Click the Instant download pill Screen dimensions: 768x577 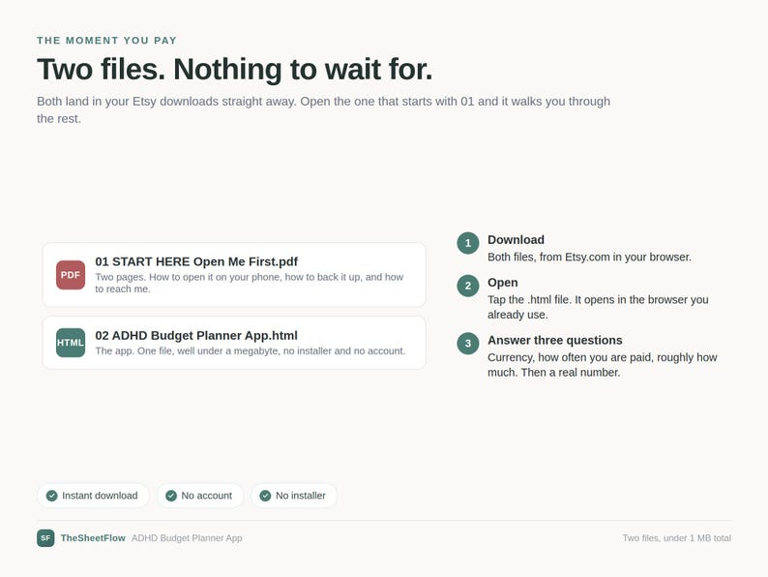[x=93, y=496]
